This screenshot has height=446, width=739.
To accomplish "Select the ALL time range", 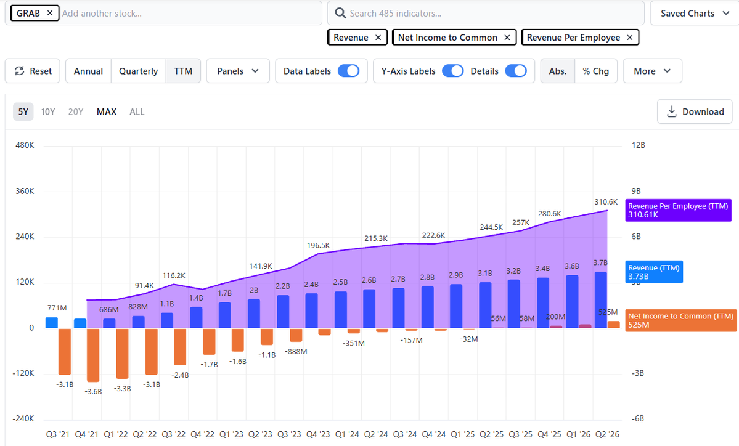I will point(137,111).
